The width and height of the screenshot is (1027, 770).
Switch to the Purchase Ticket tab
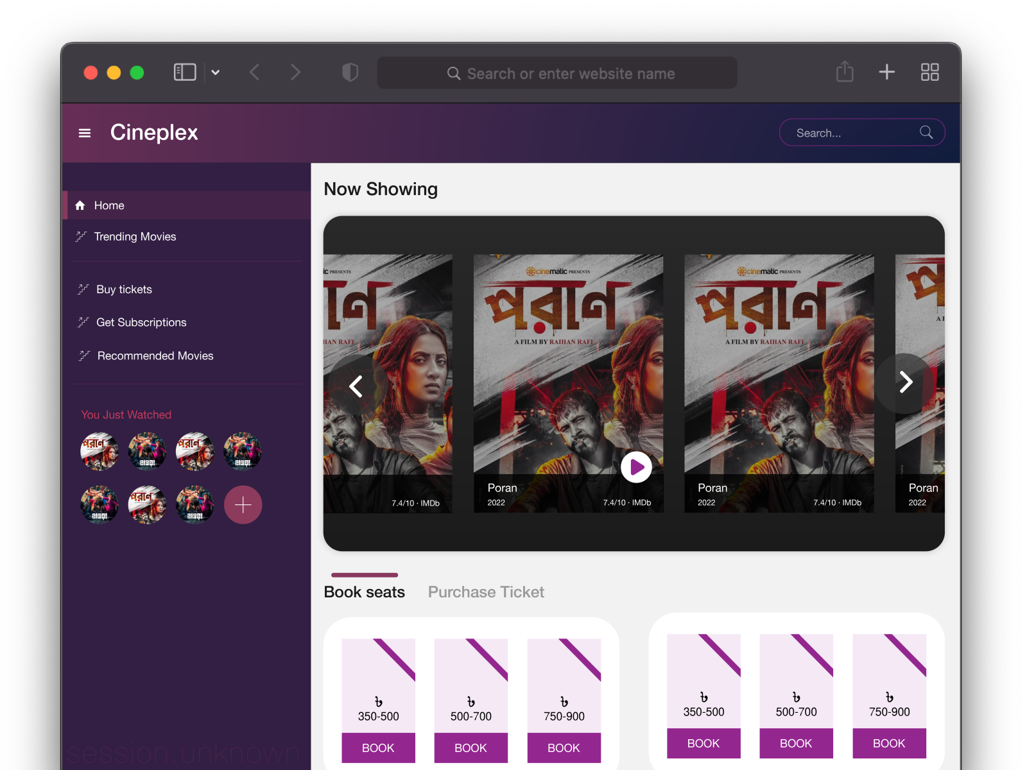pos(486,592)
